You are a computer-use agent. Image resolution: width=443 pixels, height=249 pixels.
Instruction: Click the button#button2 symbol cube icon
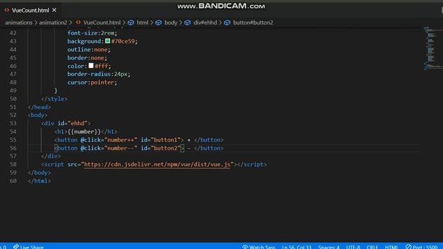227,23
